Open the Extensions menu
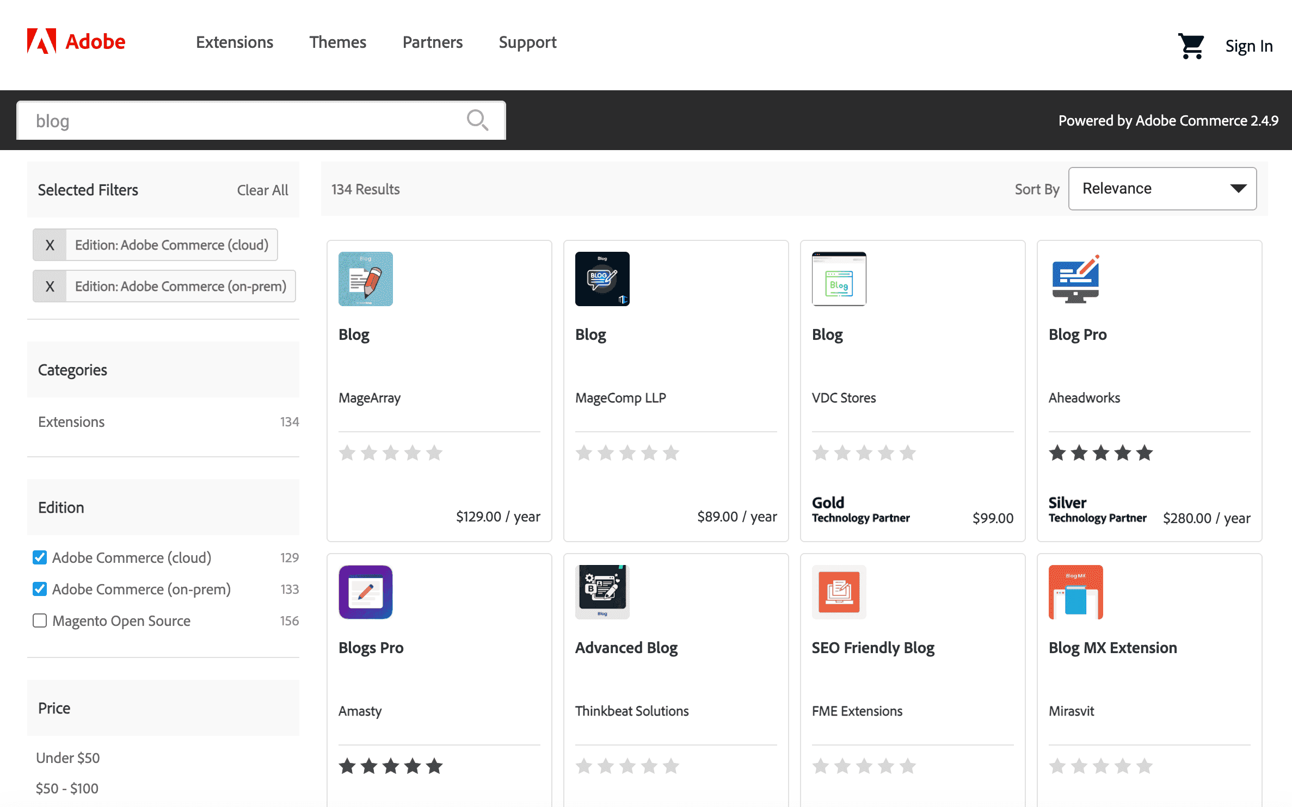The image size is (1292, 807). click(235, 42)
